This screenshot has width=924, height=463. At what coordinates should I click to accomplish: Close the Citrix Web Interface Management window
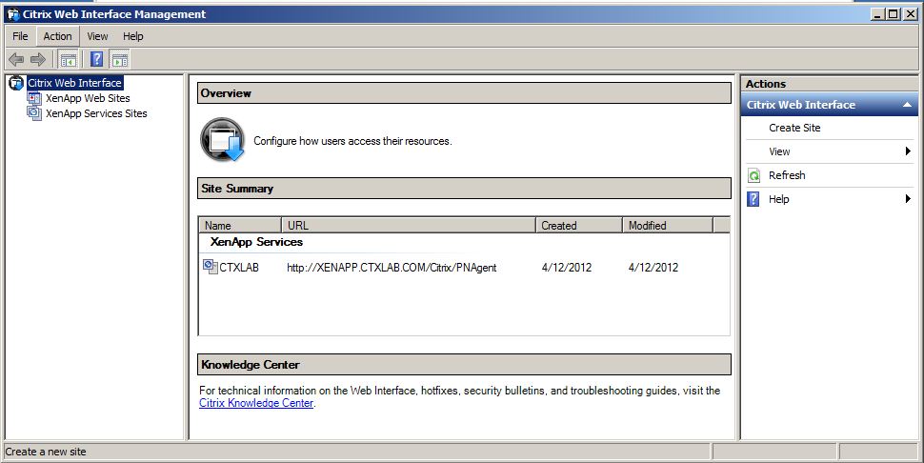[911, 14]
